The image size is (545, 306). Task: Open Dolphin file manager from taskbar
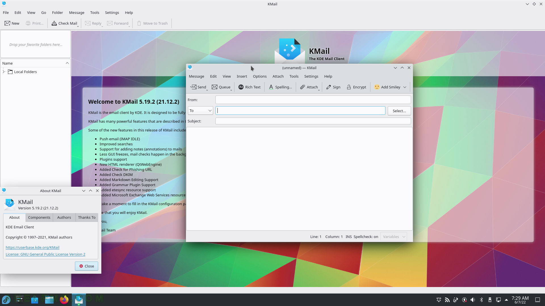[x=49, y=299]
